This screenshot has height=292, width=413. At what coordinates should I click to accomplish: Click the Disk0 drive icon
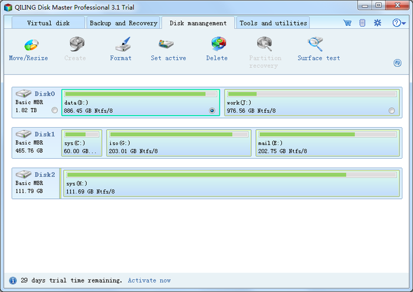point(24,93)
